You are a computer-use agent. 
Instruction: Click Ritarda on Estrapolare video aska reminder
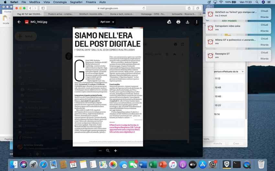click(264, 31)
